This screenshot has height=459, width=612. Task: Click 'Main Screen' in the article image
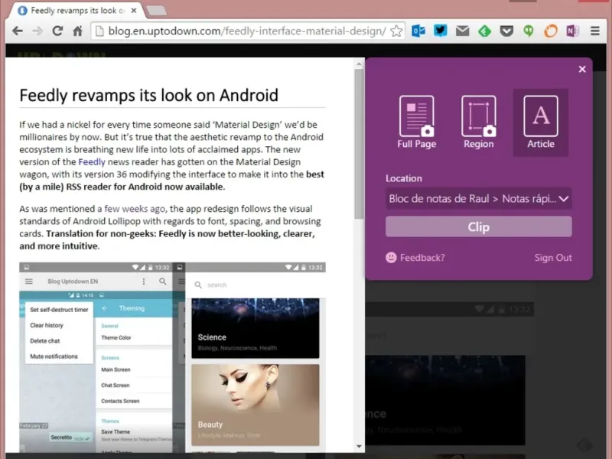click(116, 369)
